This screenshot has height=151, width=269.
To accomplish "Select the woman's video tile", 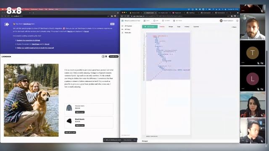I will 253,105.
